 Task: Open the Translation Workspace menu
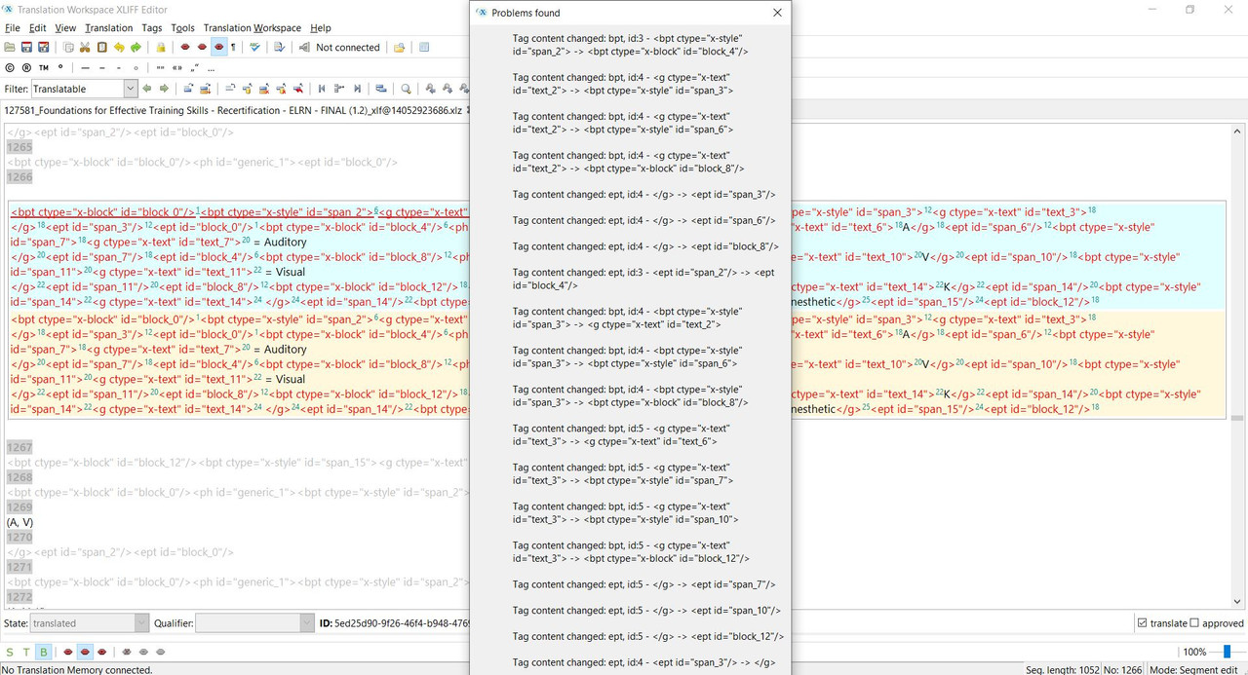253,28
